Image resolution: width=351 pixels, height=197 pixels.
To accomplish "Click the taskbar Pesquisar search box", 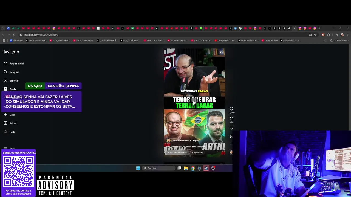I will click(159, 168).
